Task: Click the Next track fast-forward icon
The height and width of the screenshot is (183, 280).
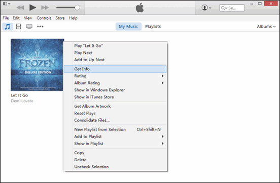Action: point(45,8)
